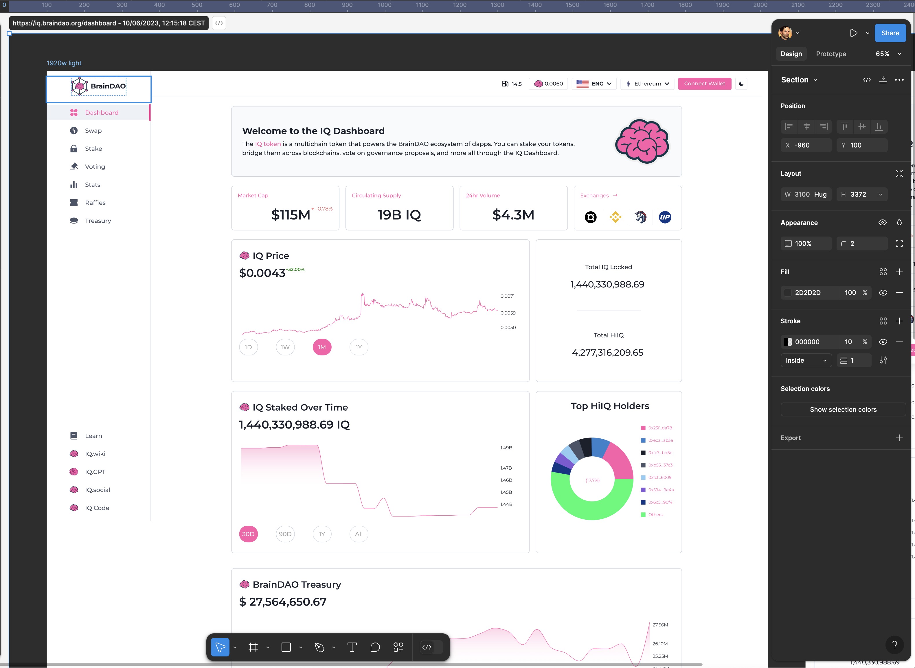Click the Present play icon
This screenshot has width=915, height=668.
[853, 33]
